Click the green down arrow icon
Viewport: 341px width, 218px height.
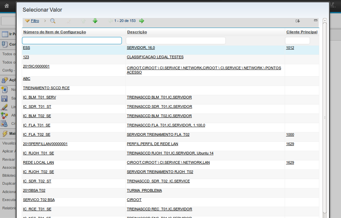pos(95,21)
